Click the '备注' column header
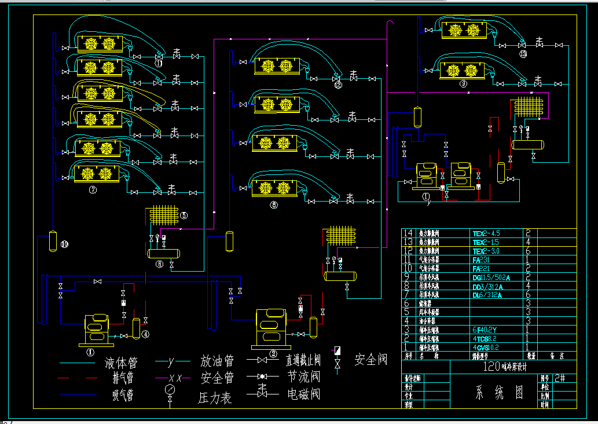Image resolution: width=598 pixels, height=424 pixels. click(556, 356)
